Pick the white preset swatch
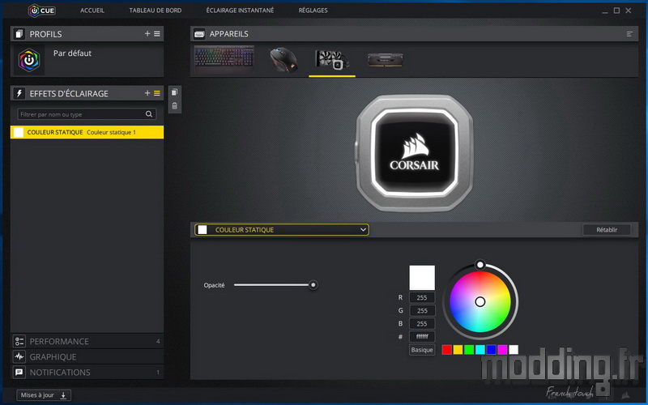 point(514,350)
